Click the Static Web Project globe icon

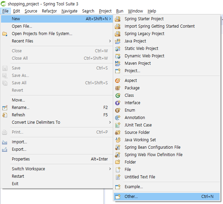tap(118, 49)
